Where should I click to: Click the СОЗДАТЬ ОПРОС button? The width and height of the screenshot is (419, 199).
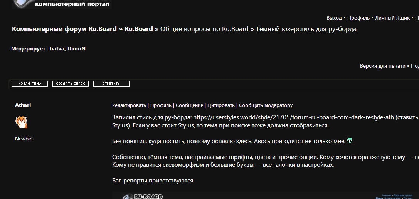coord(71,84)
